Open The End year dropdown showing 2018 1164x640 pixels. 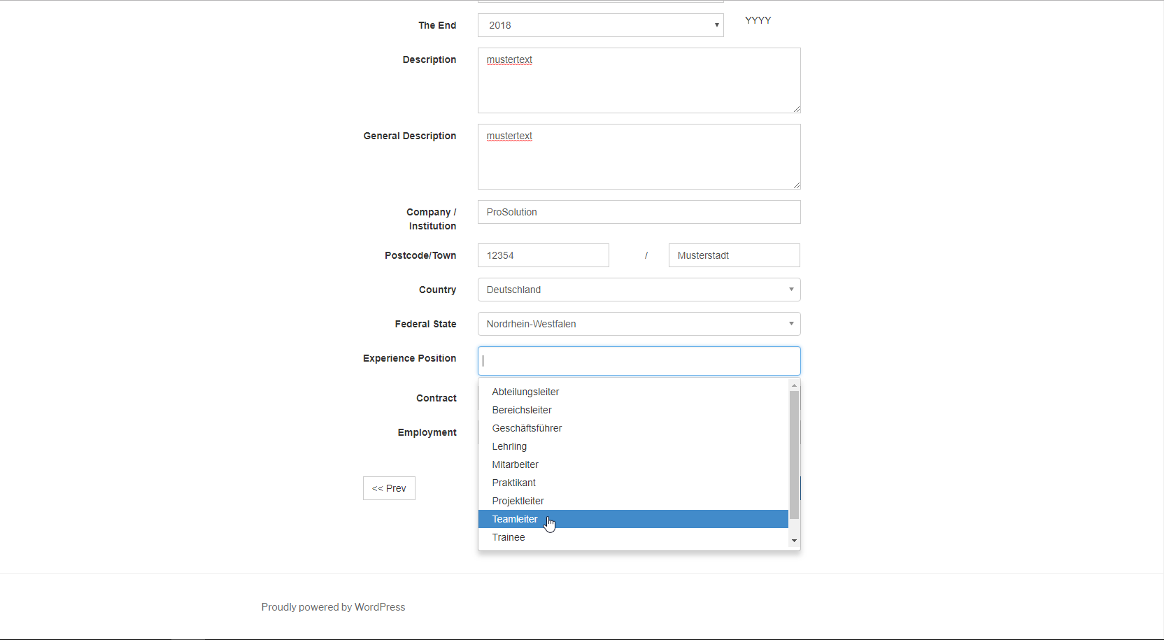click(600, 25)
